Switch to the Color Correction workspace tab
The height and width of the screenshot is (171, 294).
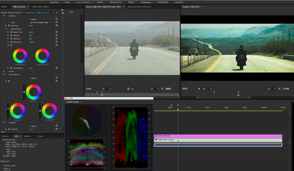[82, 2]
